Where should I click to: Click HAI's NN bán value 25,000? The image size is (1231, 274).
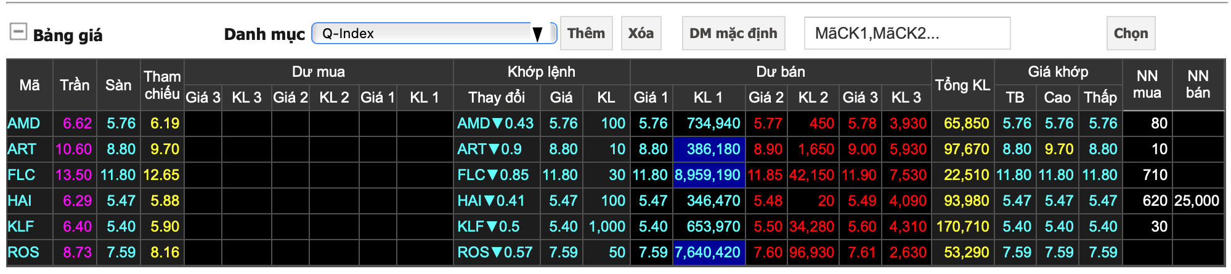click(x=1197, y=201)
